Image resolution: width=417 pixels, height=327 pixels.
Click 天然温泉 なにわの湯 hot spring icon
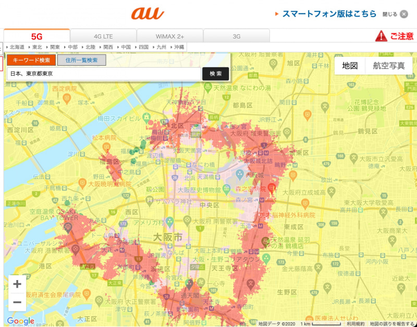208,87
